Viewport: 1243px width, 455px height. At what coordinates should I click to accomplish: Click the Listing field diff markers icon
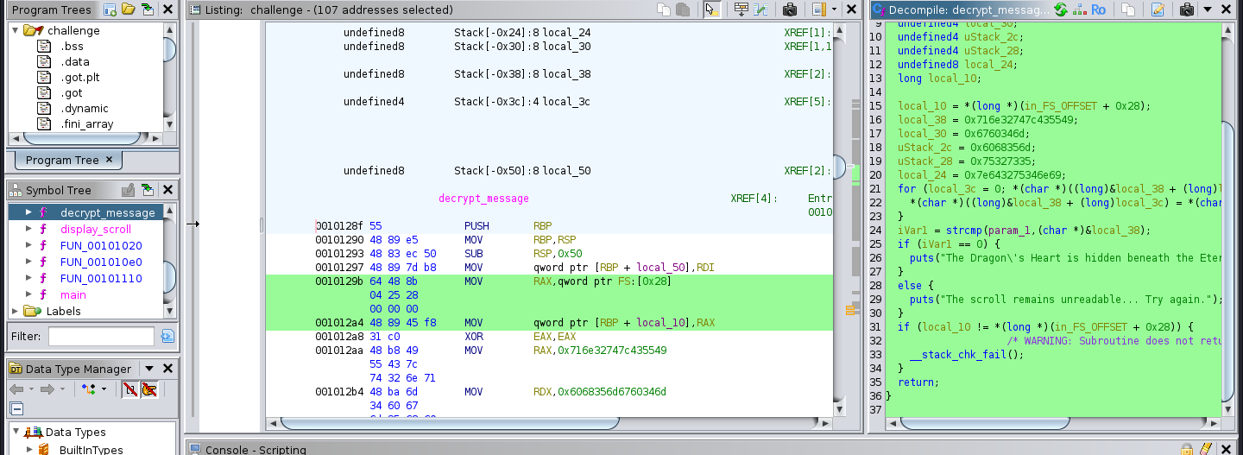click(x=760, y=9)
